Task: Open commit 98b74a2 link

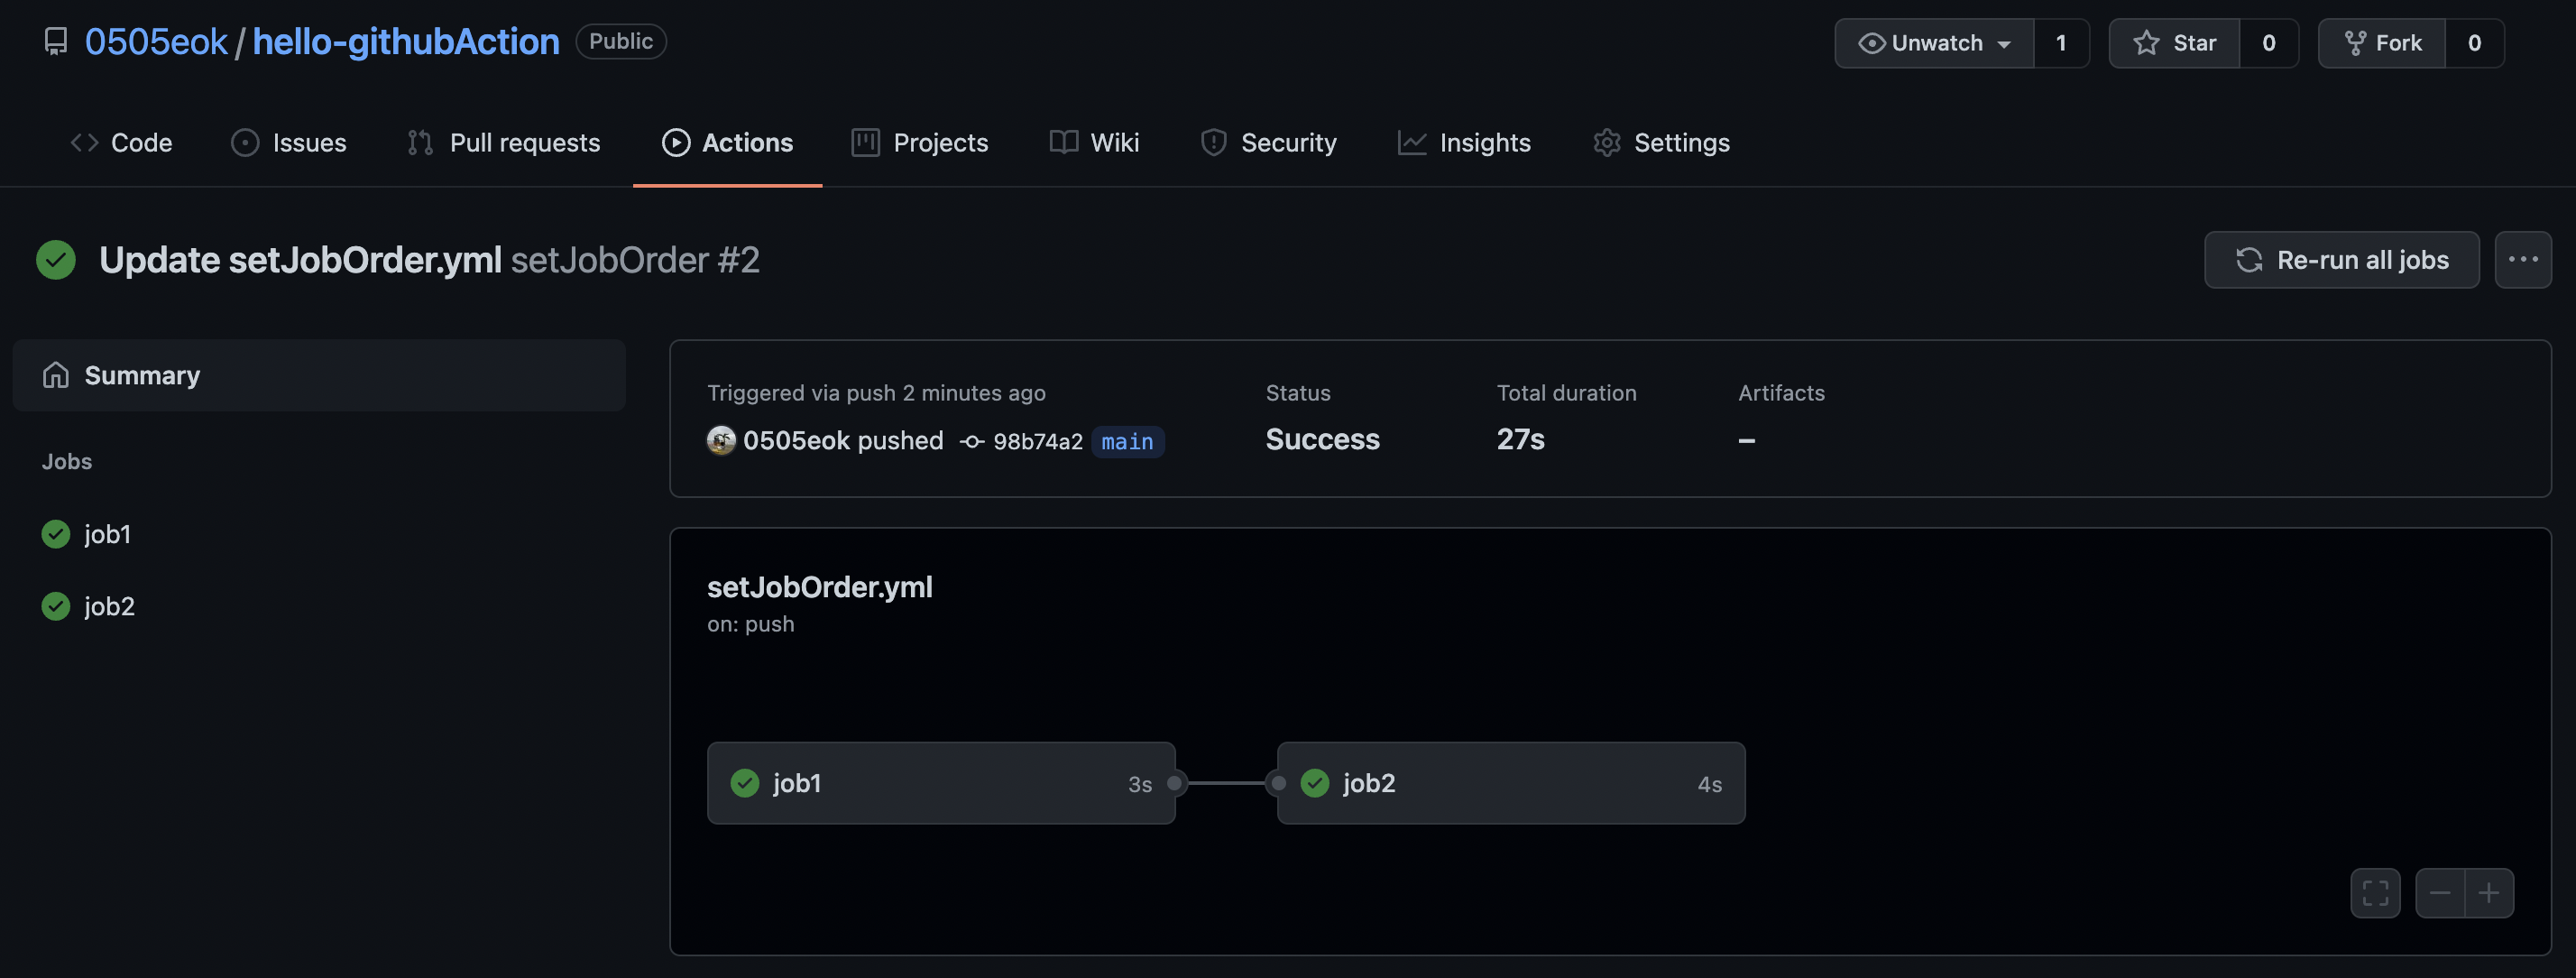Action: 1037,441
